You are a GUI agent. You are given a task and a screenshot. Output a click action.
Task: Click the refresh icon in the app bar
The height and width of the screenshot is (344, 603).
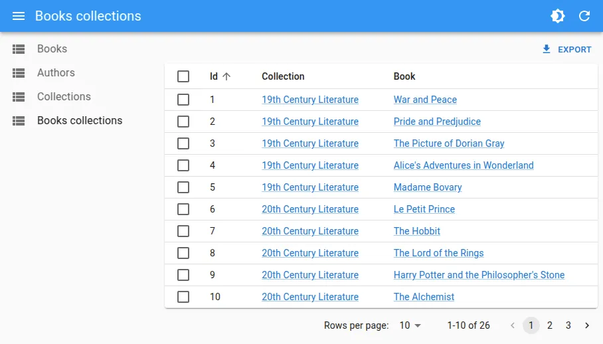[x=584, y=16]
